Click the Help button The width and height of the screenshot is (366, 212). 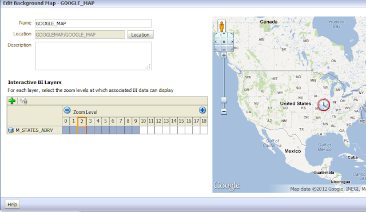coord(13,205)
